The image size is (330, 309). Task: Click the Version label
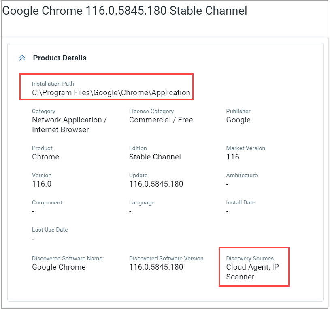(x=42, y=175)
